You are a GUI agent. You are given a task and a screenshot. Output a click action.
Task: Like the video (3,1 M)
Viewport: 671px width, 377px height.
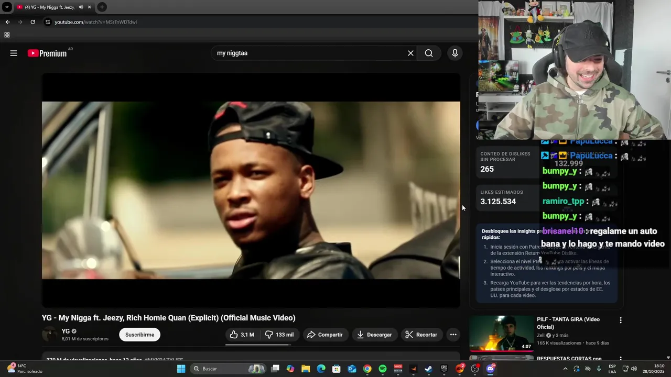(242, 335)
